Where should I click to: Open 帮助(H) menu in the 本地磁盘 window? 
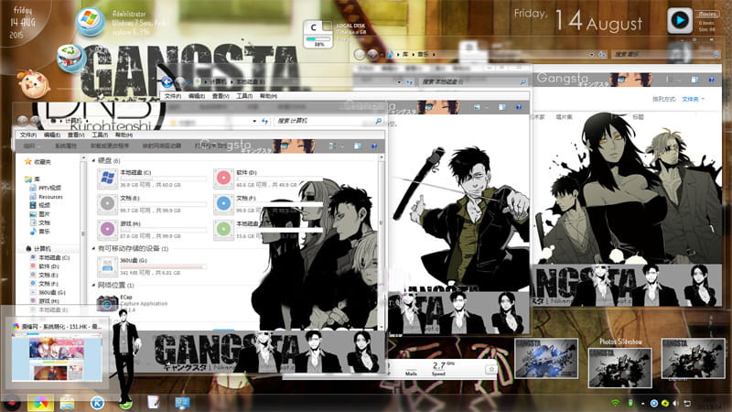[268, 96]
